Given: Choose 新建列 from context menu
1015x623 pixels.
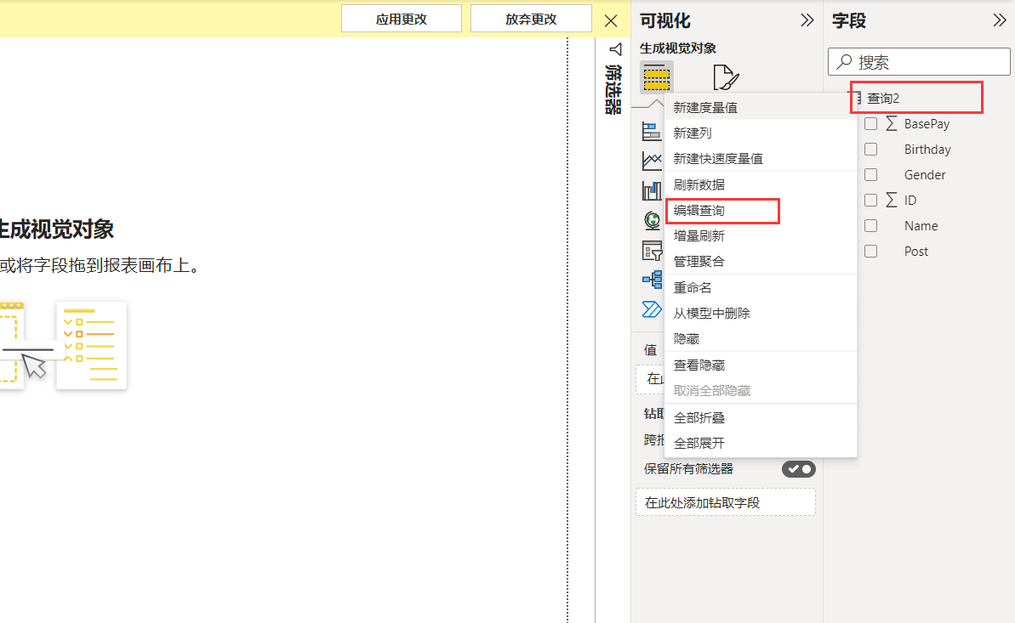Looking at the screenshot, I should (x=761, y=133).
